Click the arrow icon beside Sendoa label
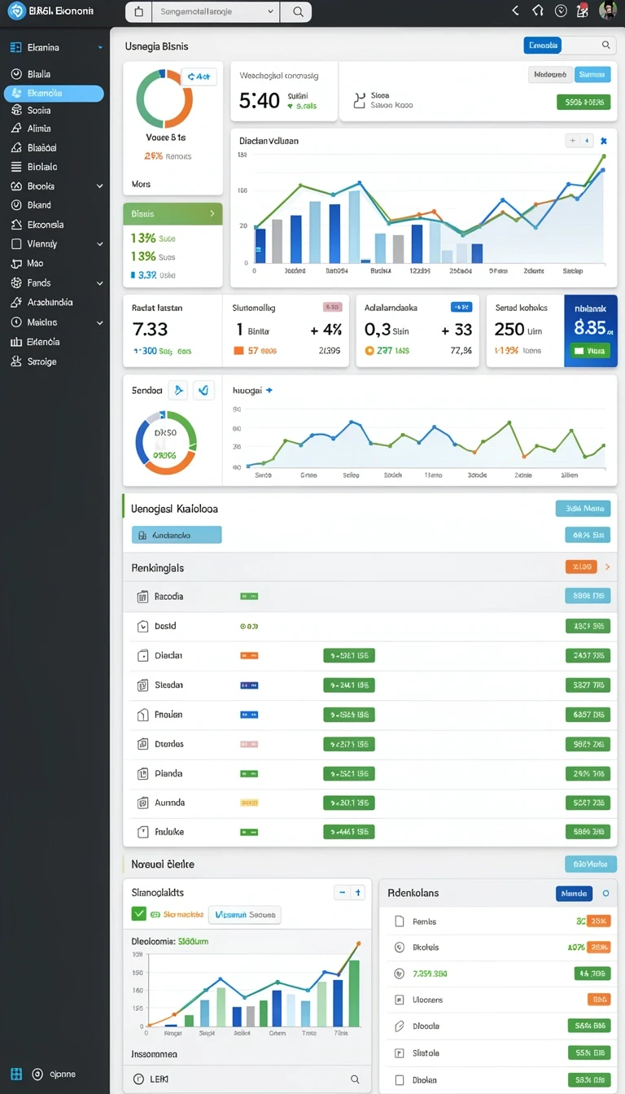 (178, 391)
